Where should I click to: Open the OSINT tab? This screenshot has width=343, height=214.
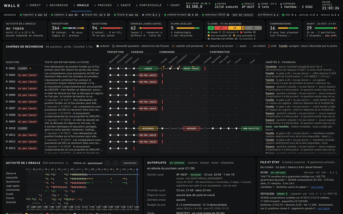173,5
